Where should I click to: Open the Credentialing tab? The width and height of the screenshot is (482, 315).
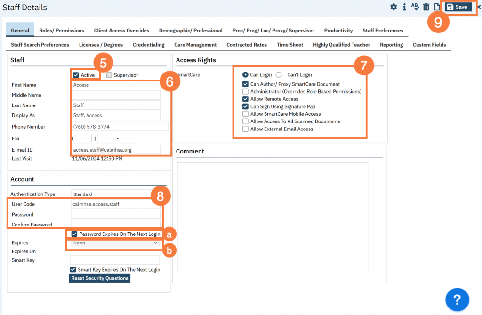[148, 45]
